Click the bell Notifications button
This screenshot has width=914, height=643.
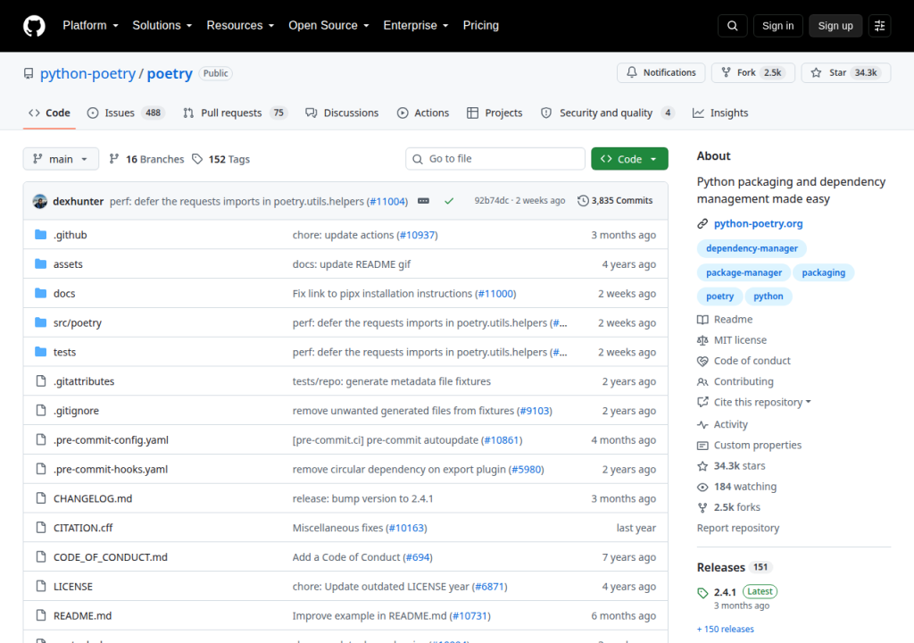(661, 72)
